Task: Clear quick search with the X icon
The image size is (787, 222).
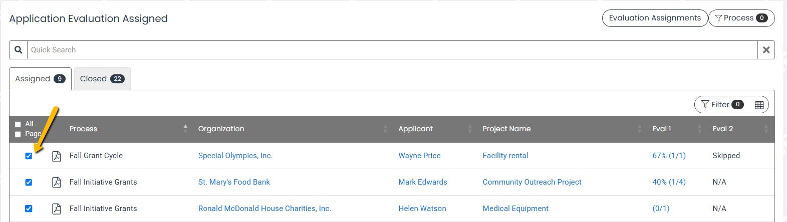Action: 766,50
